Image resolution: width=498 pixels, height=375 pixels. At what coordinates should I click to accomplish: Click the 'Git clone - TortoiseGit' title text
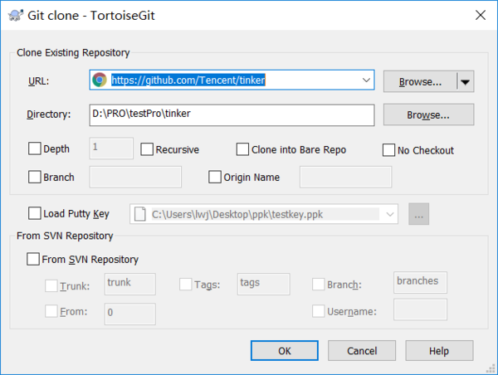coord(91,15)
